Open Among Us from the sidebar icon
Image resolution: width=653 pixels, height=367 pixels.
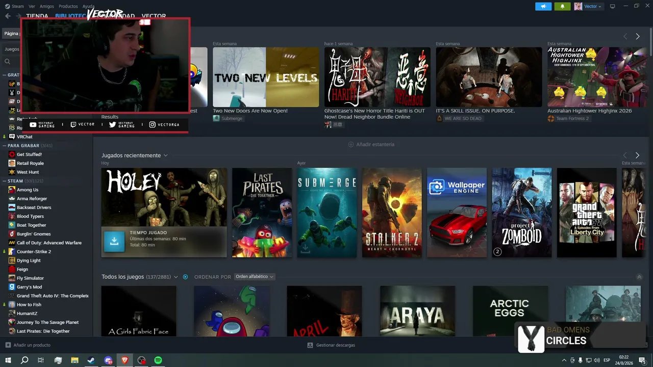[12, 190]
